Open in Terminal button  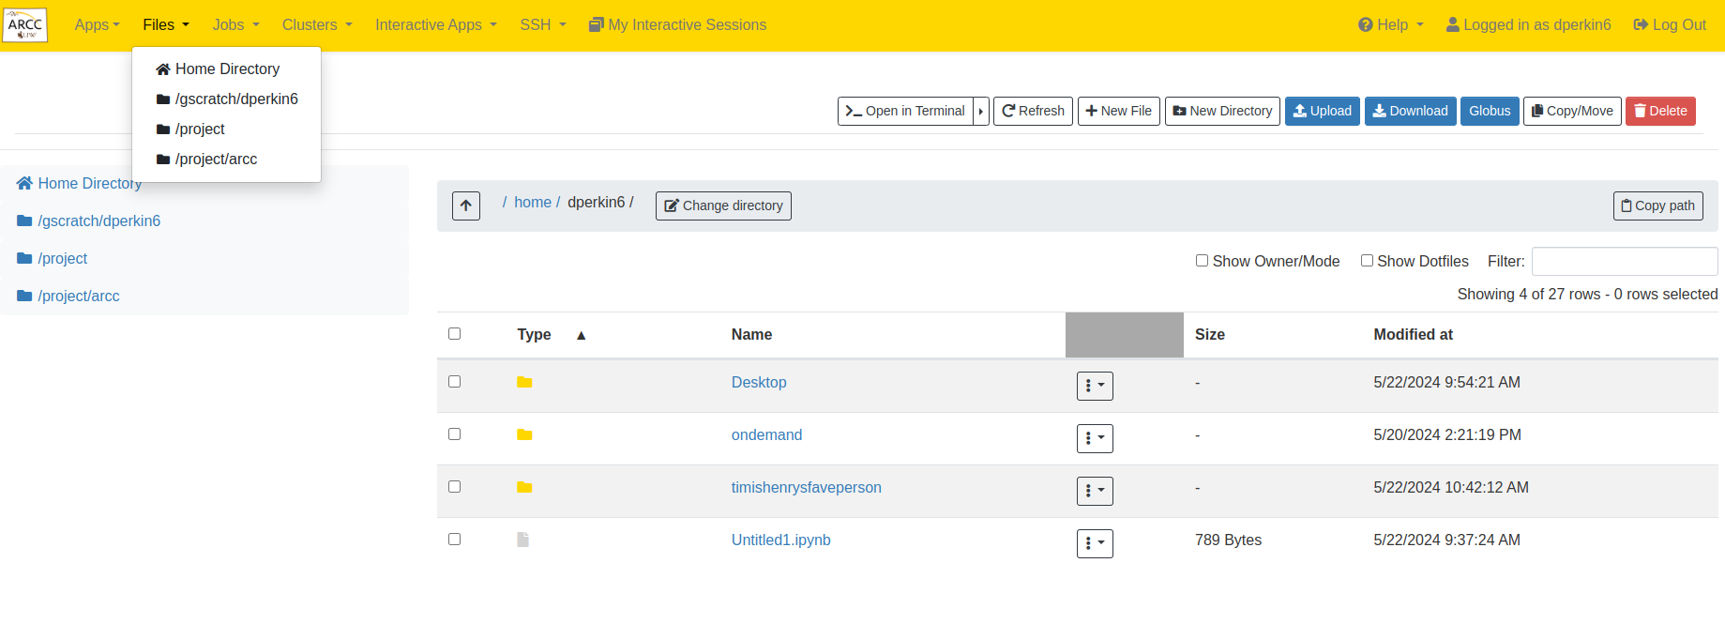[905, 111]
